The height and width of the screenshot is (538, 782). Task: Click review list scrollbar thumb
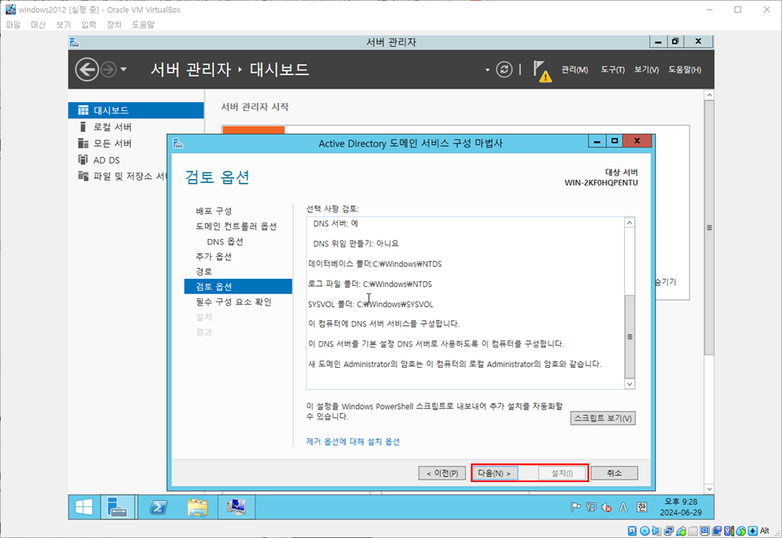pos(630,336)
